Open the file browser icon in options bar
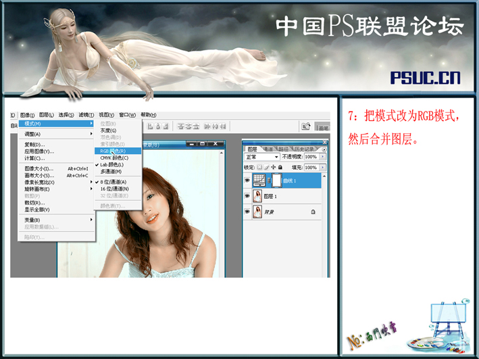479x359 pixels. 306,126
